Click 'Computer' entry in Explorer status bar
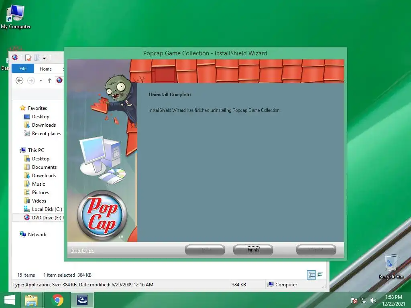Viewport: 411px width, 308px height. point(282,285)
